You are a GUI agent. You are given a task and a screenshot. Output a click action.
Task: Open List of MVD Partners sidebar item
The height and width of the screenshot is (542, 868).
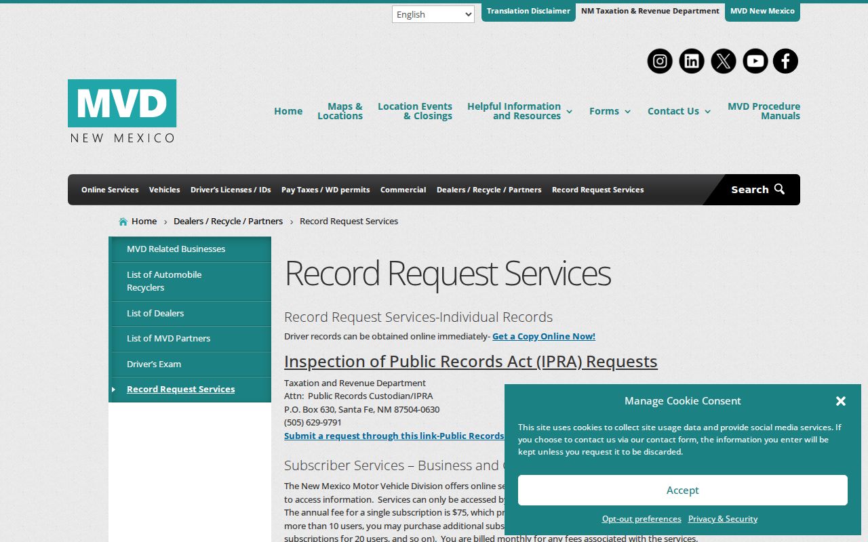click(x=190, y=339)
